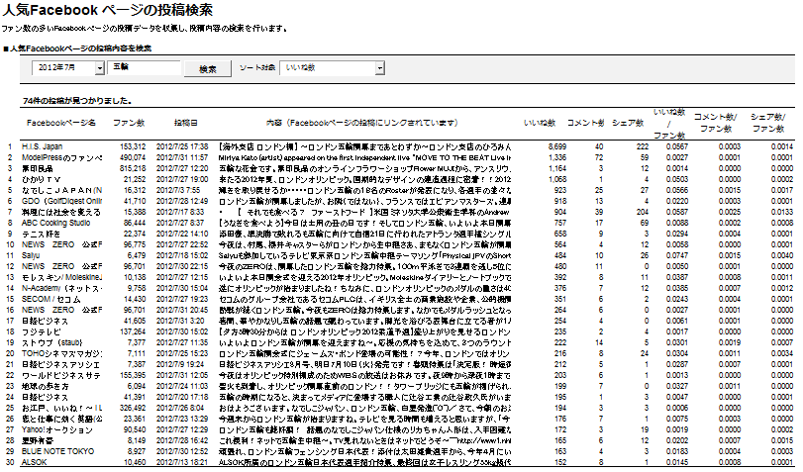Open the SECOM / セコム page link

click(x=51, y=299)
